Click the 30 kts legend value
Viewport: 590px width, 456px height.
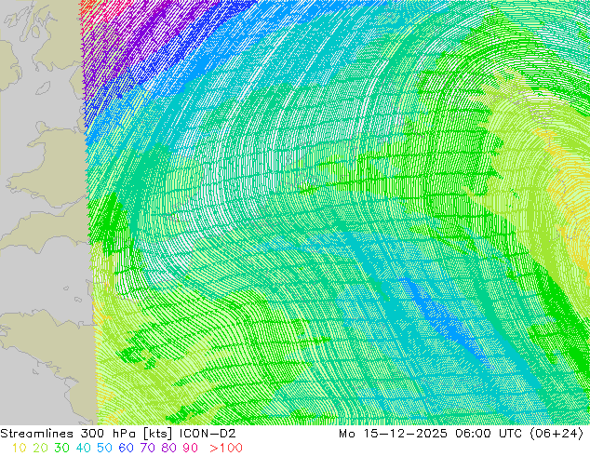click(61, 448)
